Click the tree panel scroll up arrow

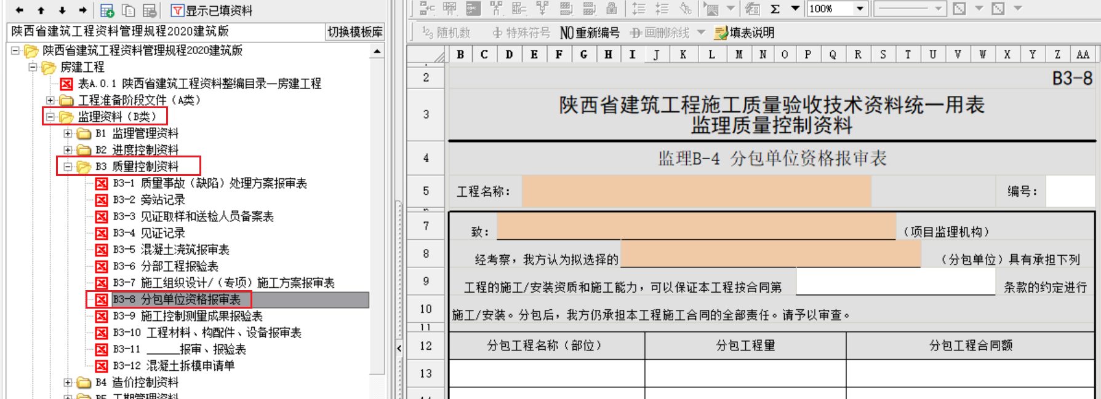click(377, 52)
